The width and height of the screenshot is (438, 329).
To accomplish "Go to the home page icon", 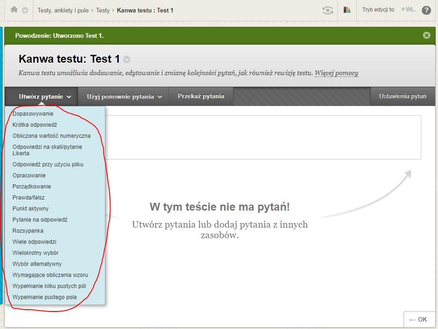I will tap(14, 10).
